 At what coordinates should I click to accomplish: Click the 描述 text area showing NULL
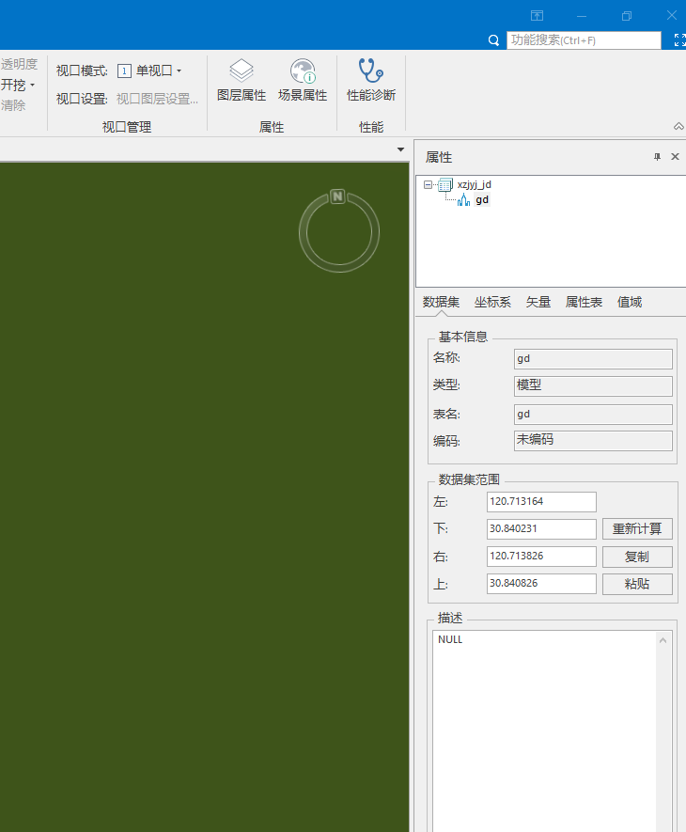pos(545,731)
